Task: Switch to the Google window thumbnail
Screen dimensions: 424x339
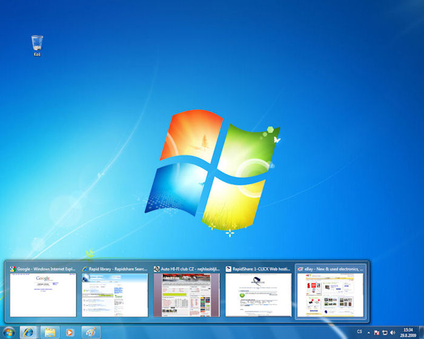Action: pyautogui.click(x=43, y=295)
